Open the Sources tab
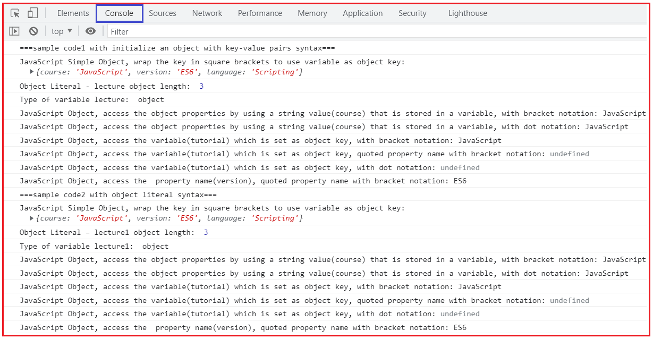Viewport: 653px width, 338px height. [163, 13]
